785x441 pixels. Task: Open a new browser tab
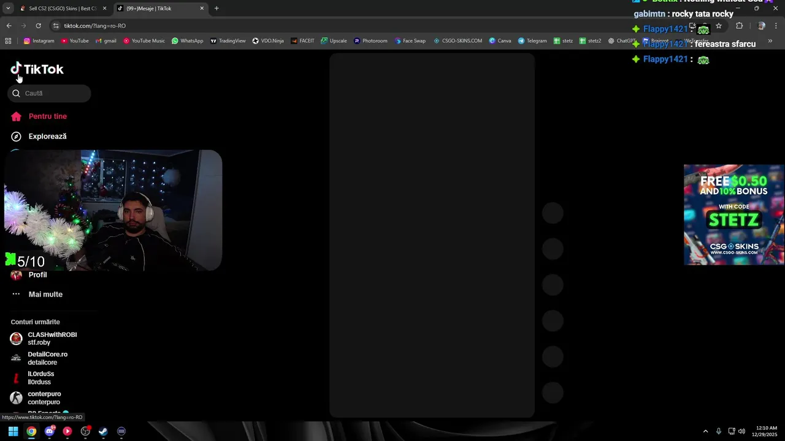pyautogui.click(x=216, y=9)
